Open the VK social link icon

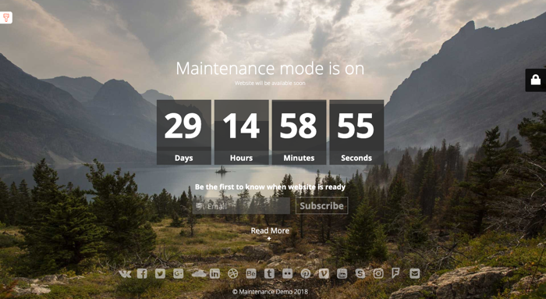point(125,274)
